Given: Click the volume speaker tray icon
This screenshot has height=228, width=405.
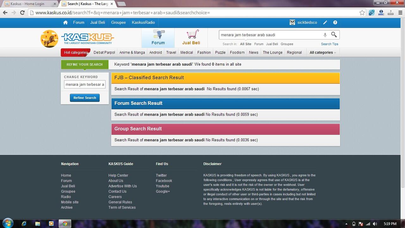Looking at the screenshot, I should pyautogui.click(x=375, y=224).
